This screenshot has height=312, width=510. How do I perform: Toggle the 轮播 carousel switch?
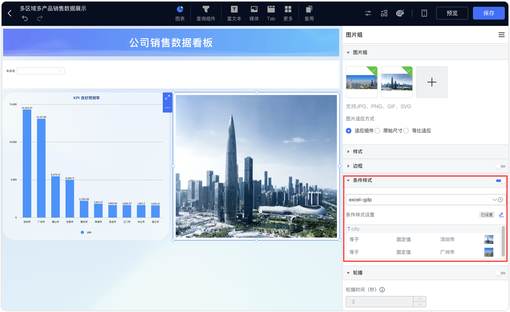coord(501,273)
